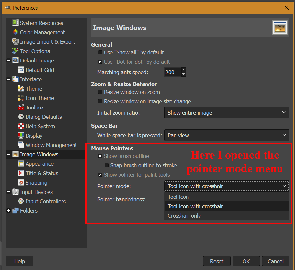Click the System Resources icon in sidebar
Image resolution: width=295 pixels, height=270 pixels.
[x=16, y=23]
